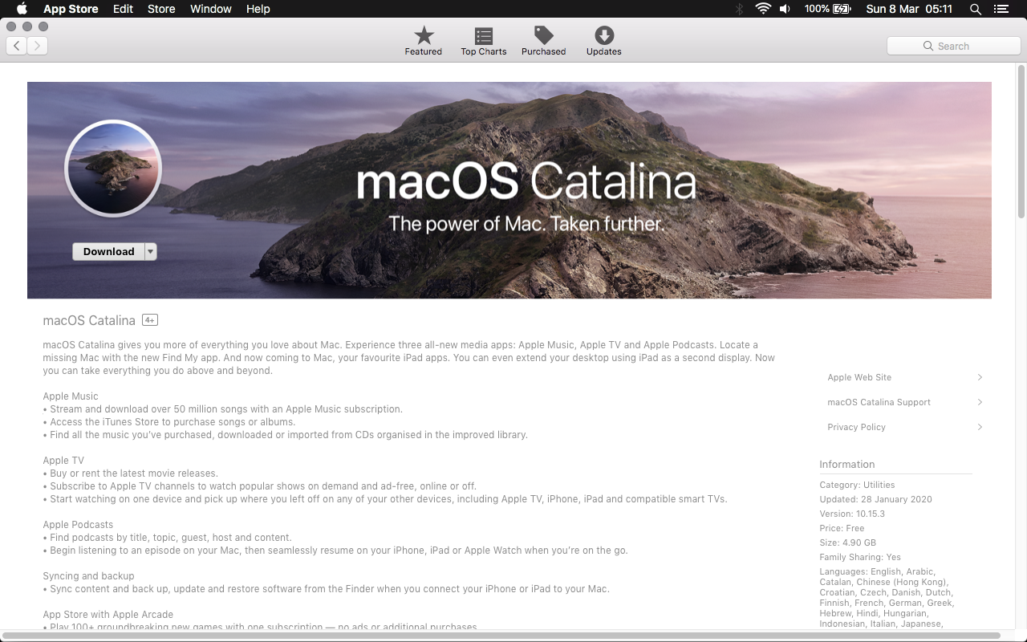Open the macOS Catalina Support link
Viewport: 1027px width, 642px height.
click(x=879, y=402)
